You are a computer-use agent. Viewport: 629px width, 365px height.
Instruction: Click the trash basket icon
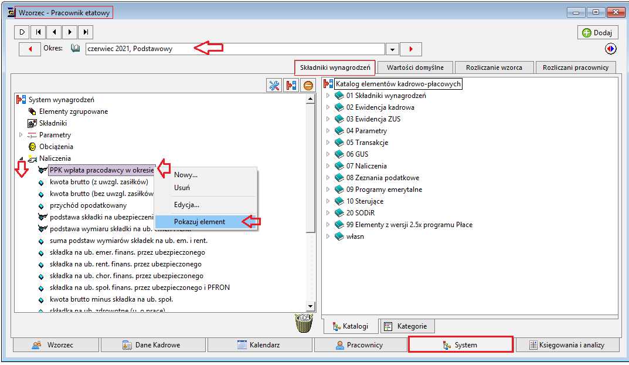click(x=304, y=323)
